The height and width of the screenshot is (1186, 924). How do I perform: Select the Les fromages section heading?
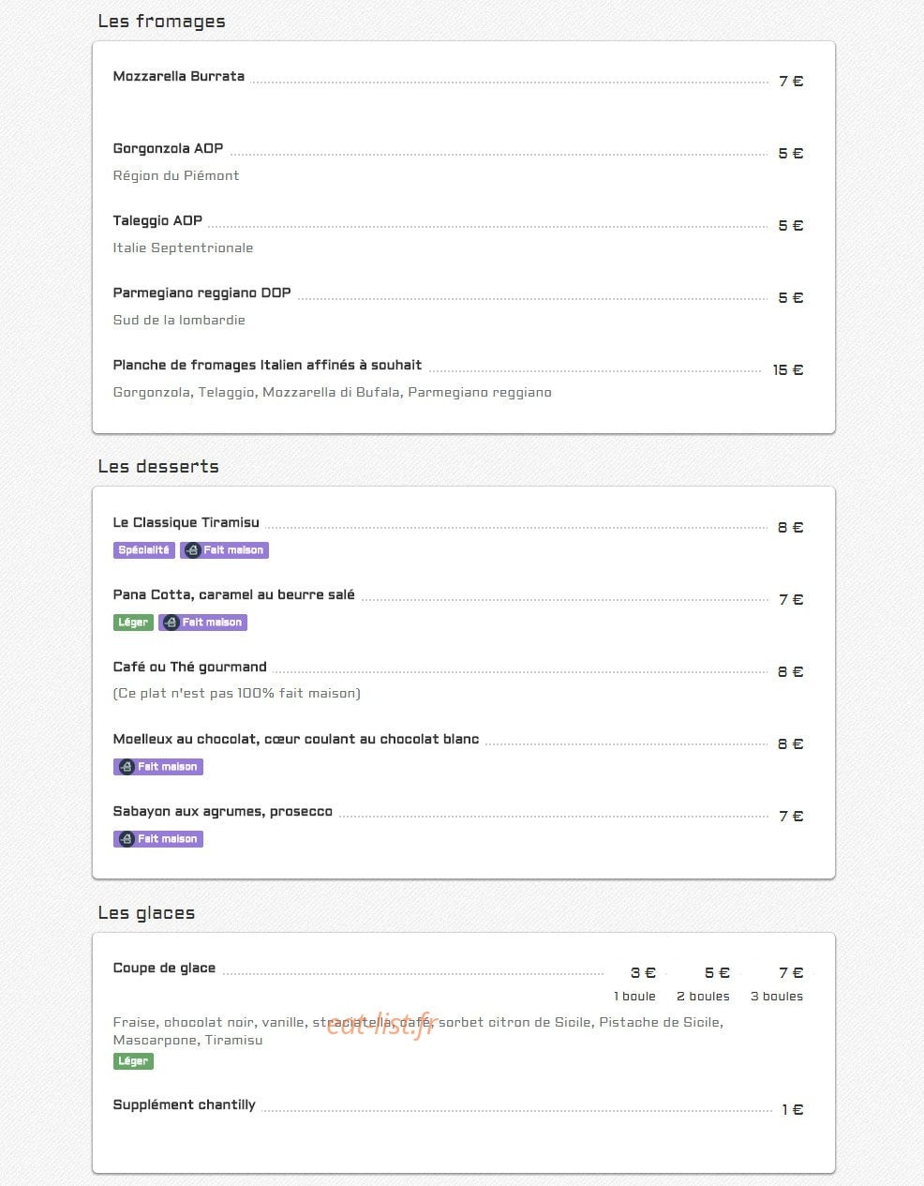(162, 22)
